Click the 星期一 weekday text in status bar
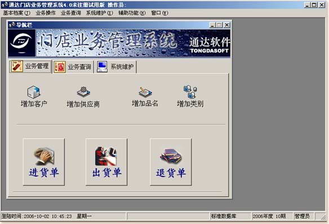 pos(84,216)
